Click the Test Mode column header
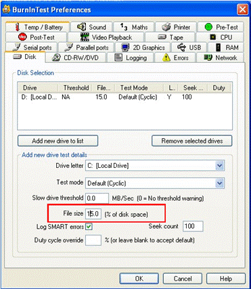Screen dimensions: 251x289 [139, 88]
